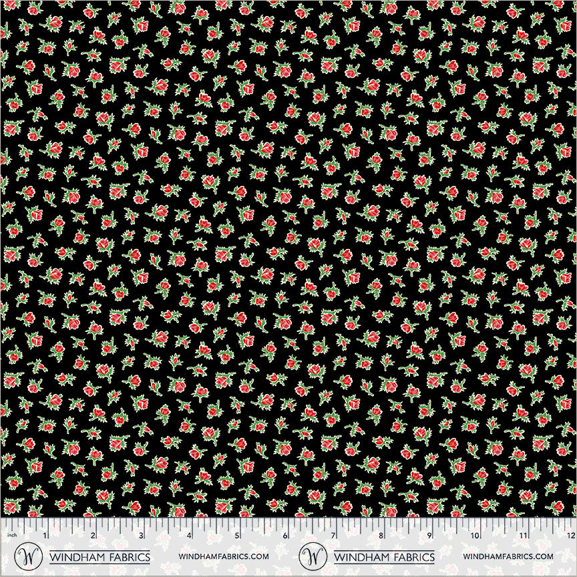Click the 8 inch ruler number
This screenshot has width=577, height=577.
pyautogui.click(x=381, y=536)
